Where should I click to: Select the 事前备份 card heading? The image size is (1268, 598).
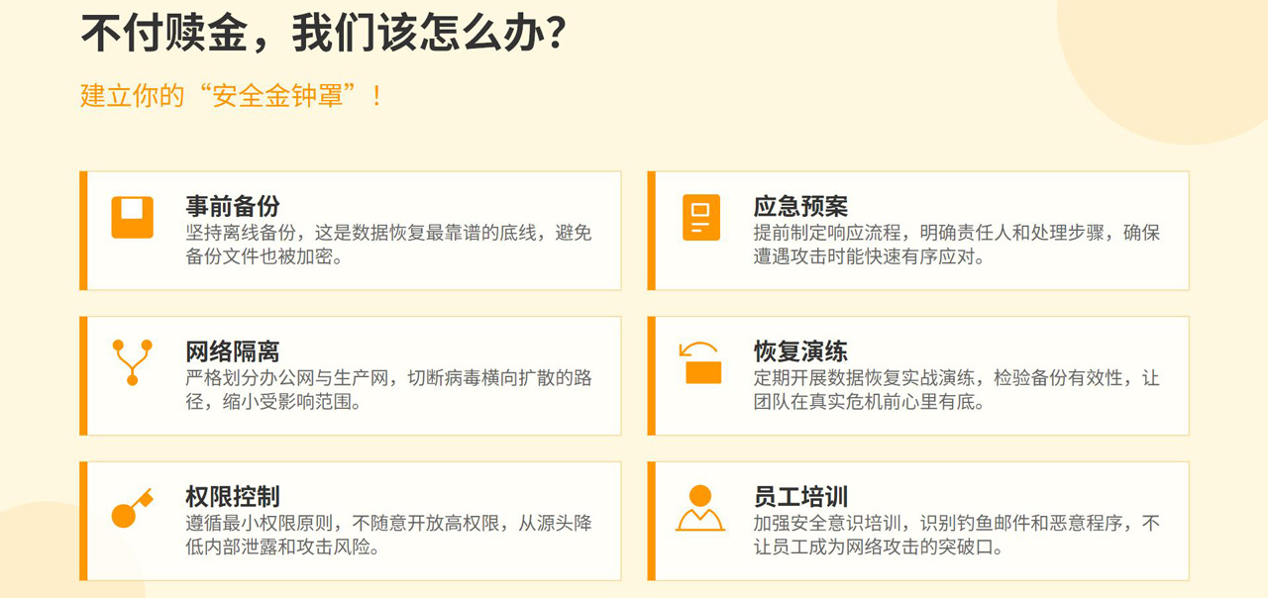point(233,206)
